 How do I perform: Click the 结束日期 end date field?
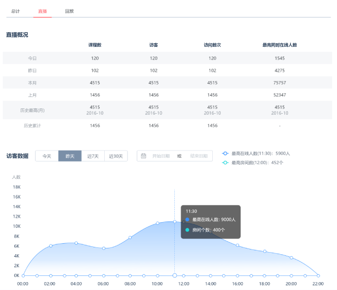click(199, 156)
